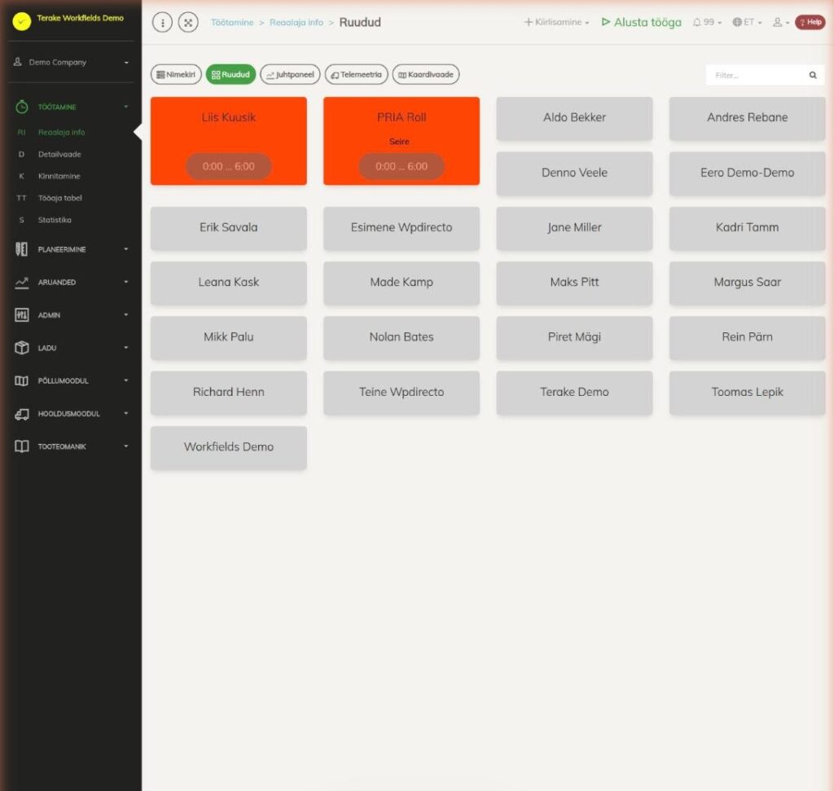This screenshot has width=834, height=791.
Task: Open the orange Liis Kuusik tile
Action: 229,141
